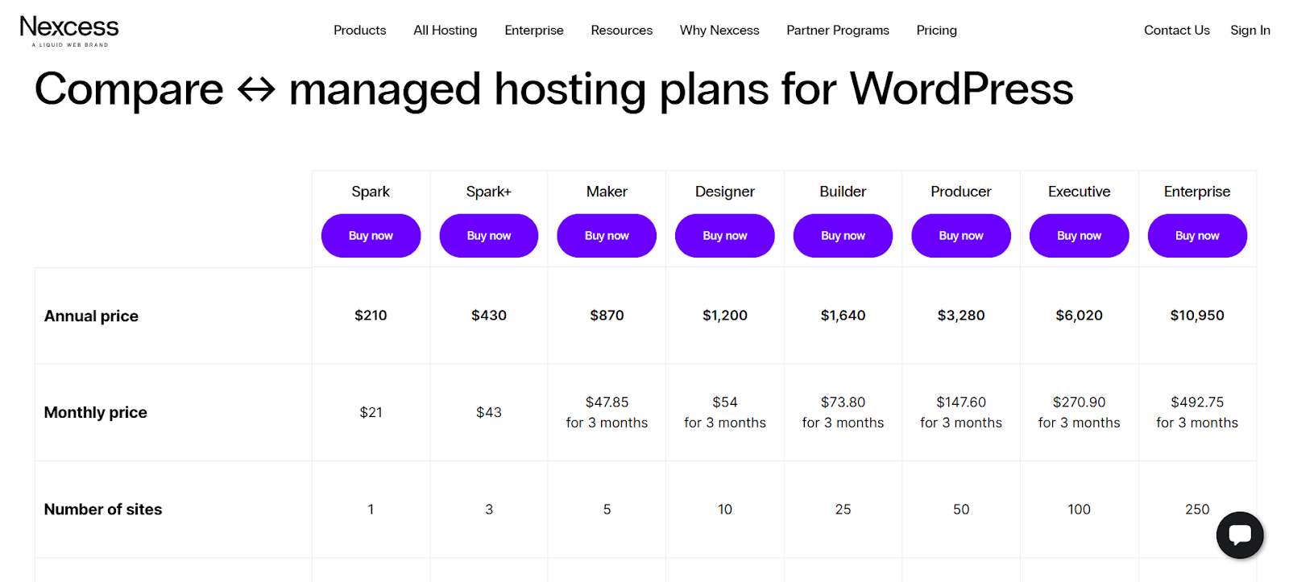
Task: Buy the Producer plan
Action: 961,236
